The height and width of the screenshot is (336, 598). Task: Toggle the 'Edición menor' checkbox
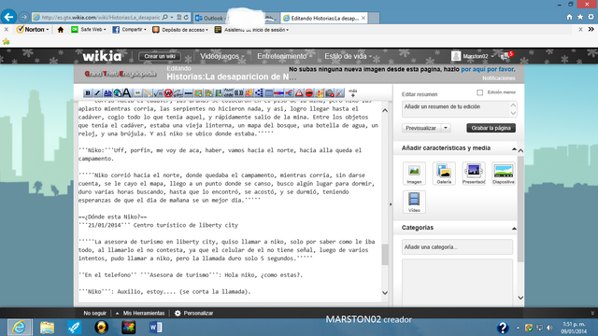point(479,92)
